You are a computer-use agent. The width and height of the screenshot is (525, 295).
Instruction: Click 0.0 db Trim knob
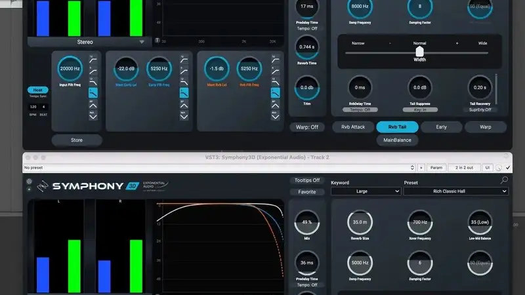pyautogui.click(x=307, y=88)
